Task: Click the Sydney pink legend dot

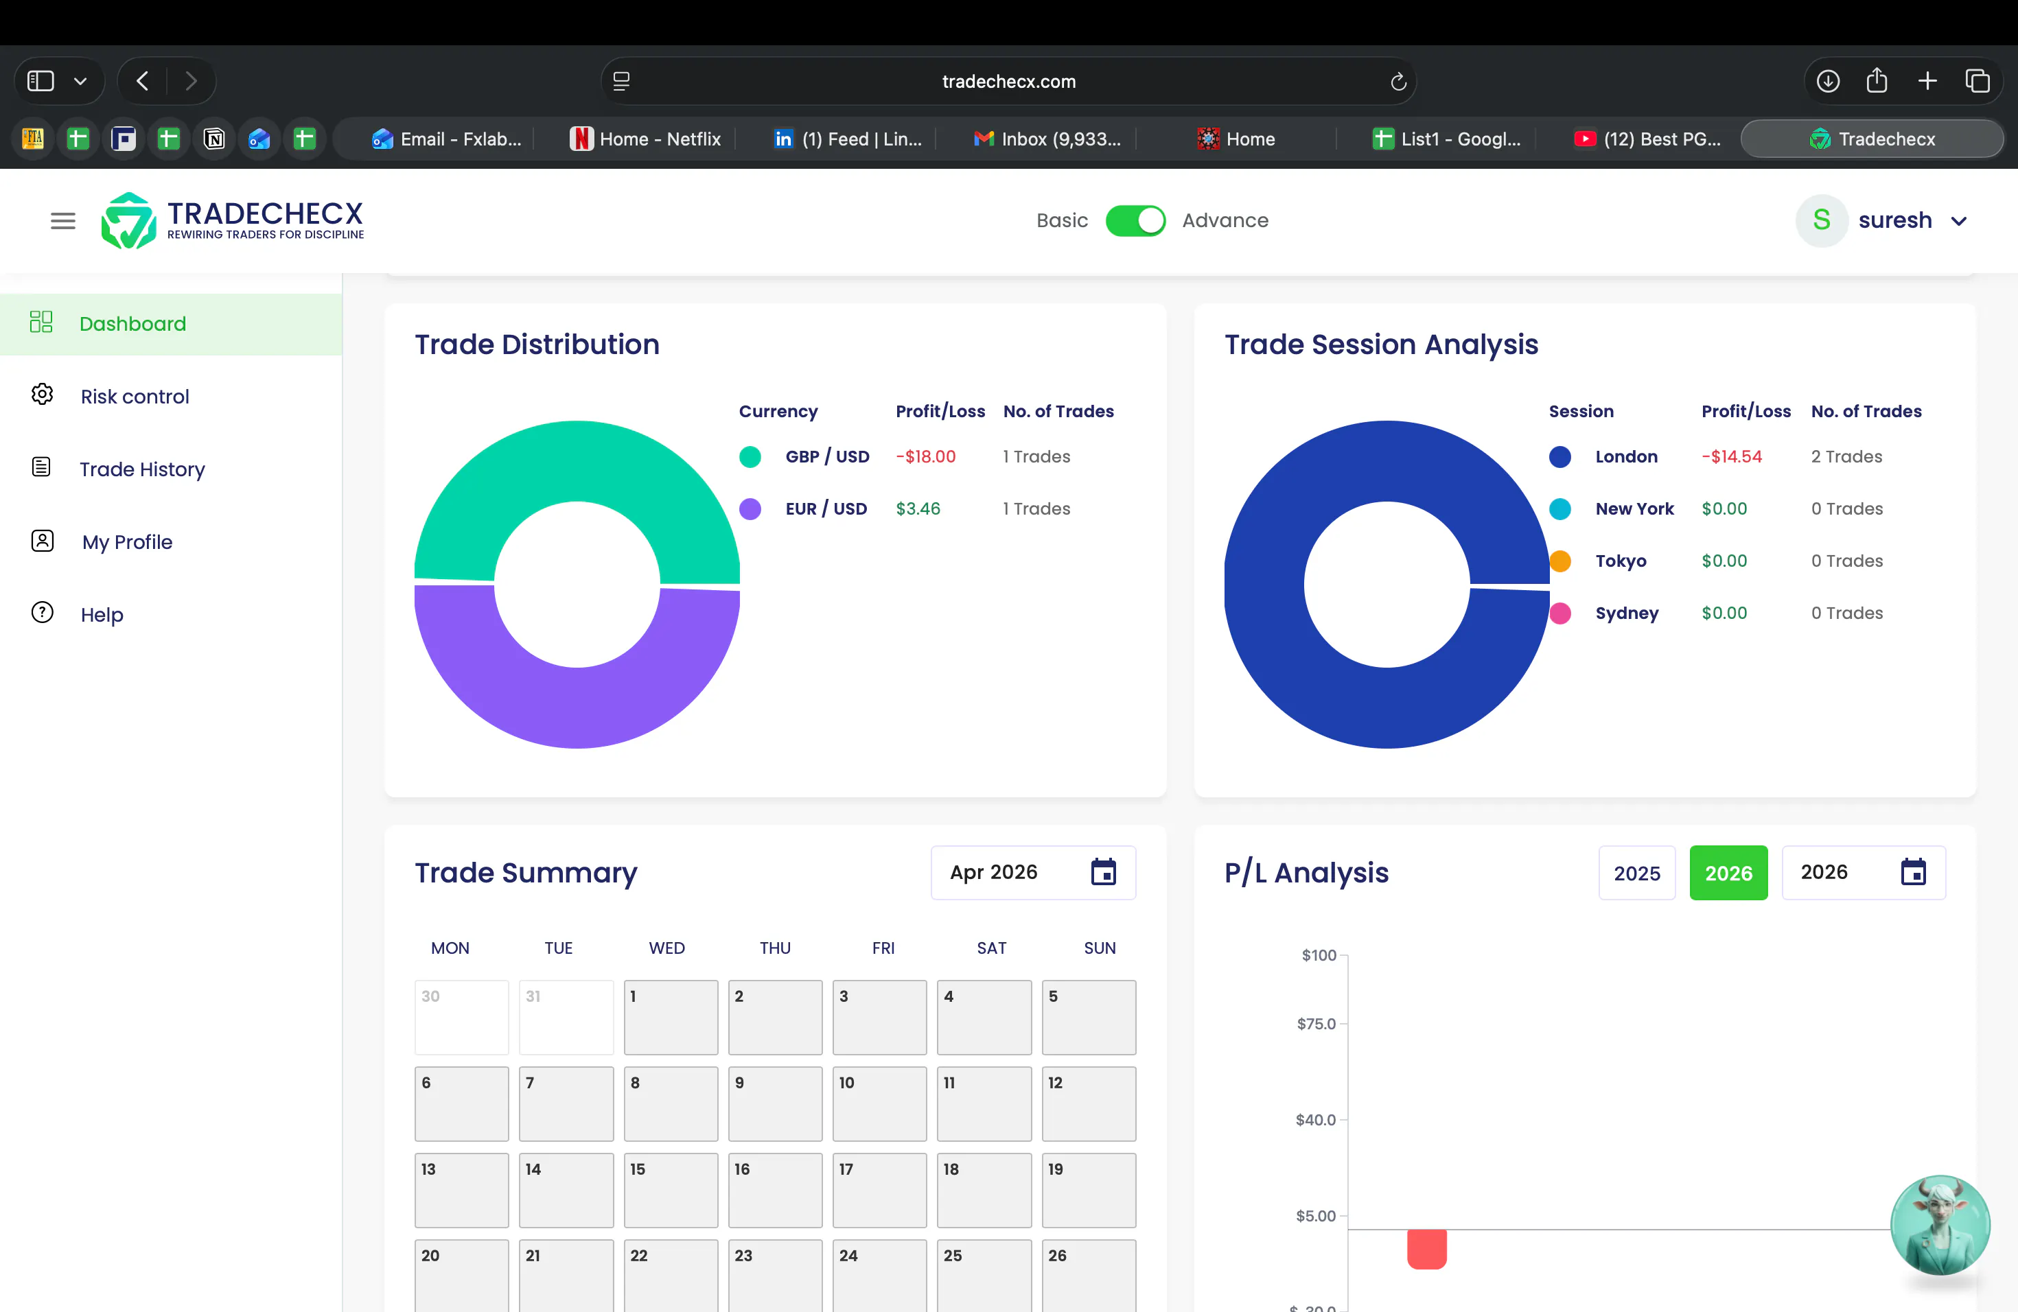Action: point(1560,613)
